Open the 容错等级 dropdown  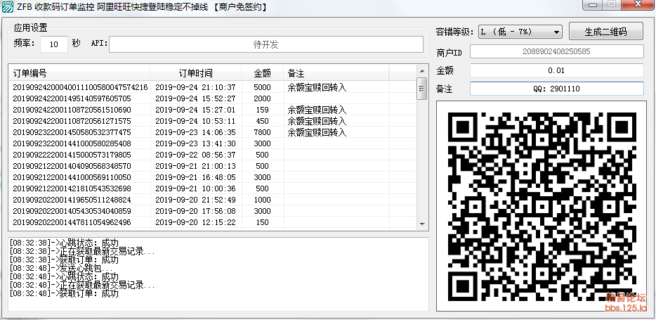[520, 32]
